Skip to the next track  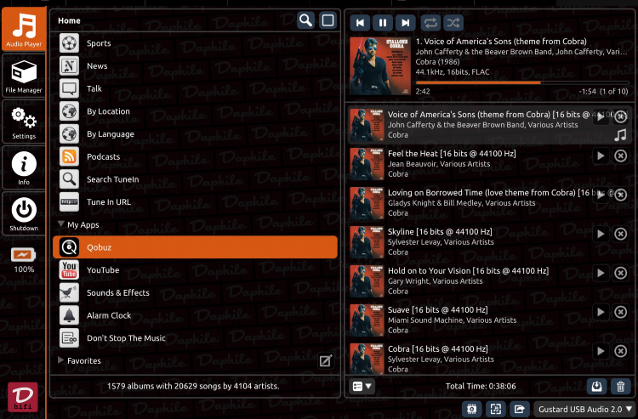pos(406,23)
